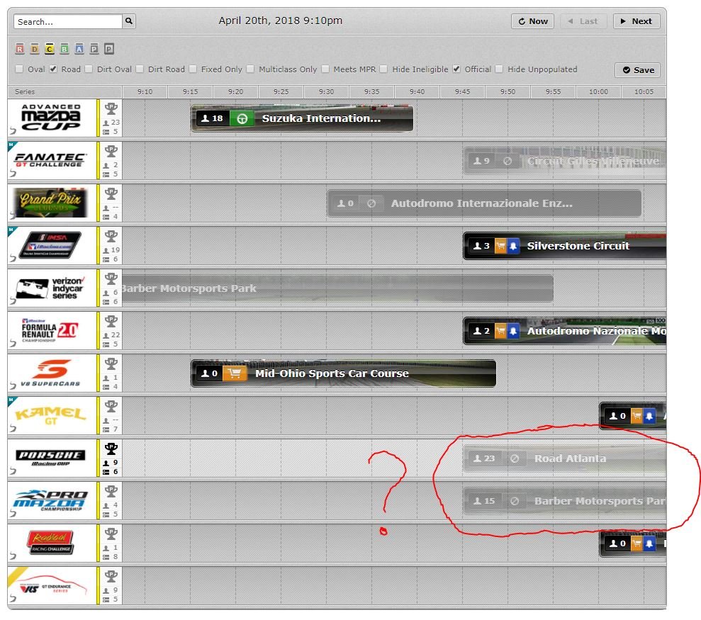Click the green steering wheel icon on the Suzuka session

tap(241, 118)
